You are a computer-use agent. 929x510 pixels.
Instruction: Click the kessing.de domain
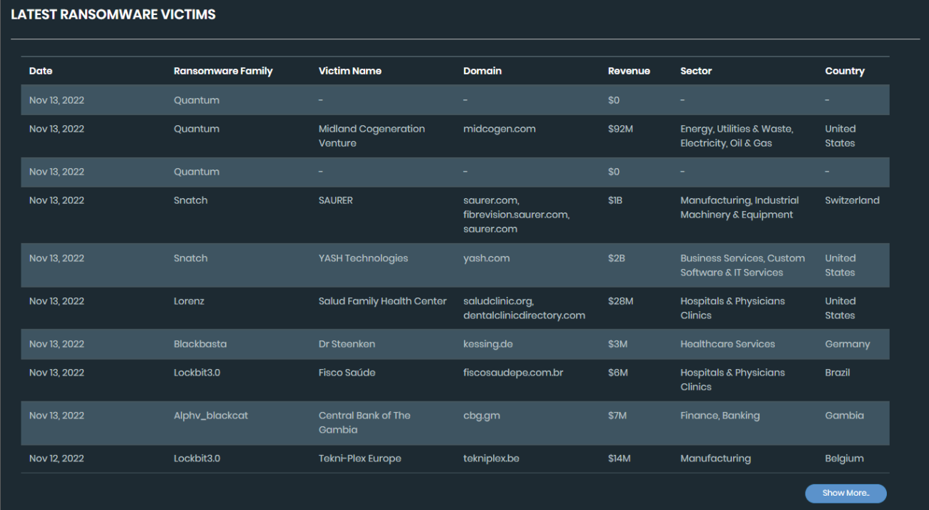point(487,344)
